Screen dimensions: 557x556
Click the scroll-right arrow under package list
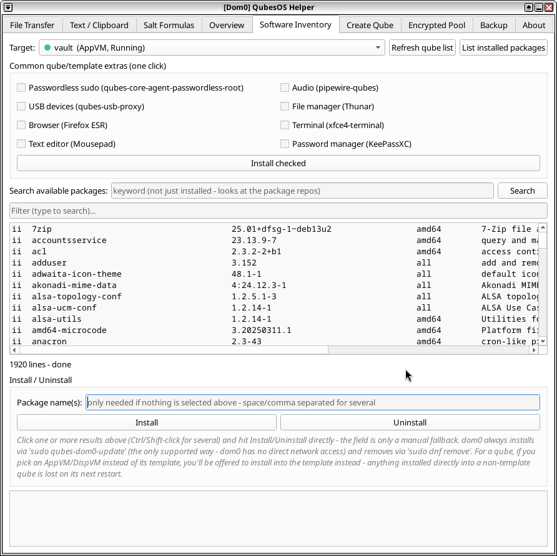534,350
